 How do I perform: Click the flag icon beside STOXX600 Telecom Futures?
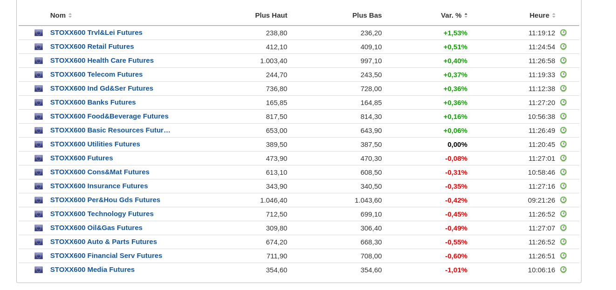point(39,75)
